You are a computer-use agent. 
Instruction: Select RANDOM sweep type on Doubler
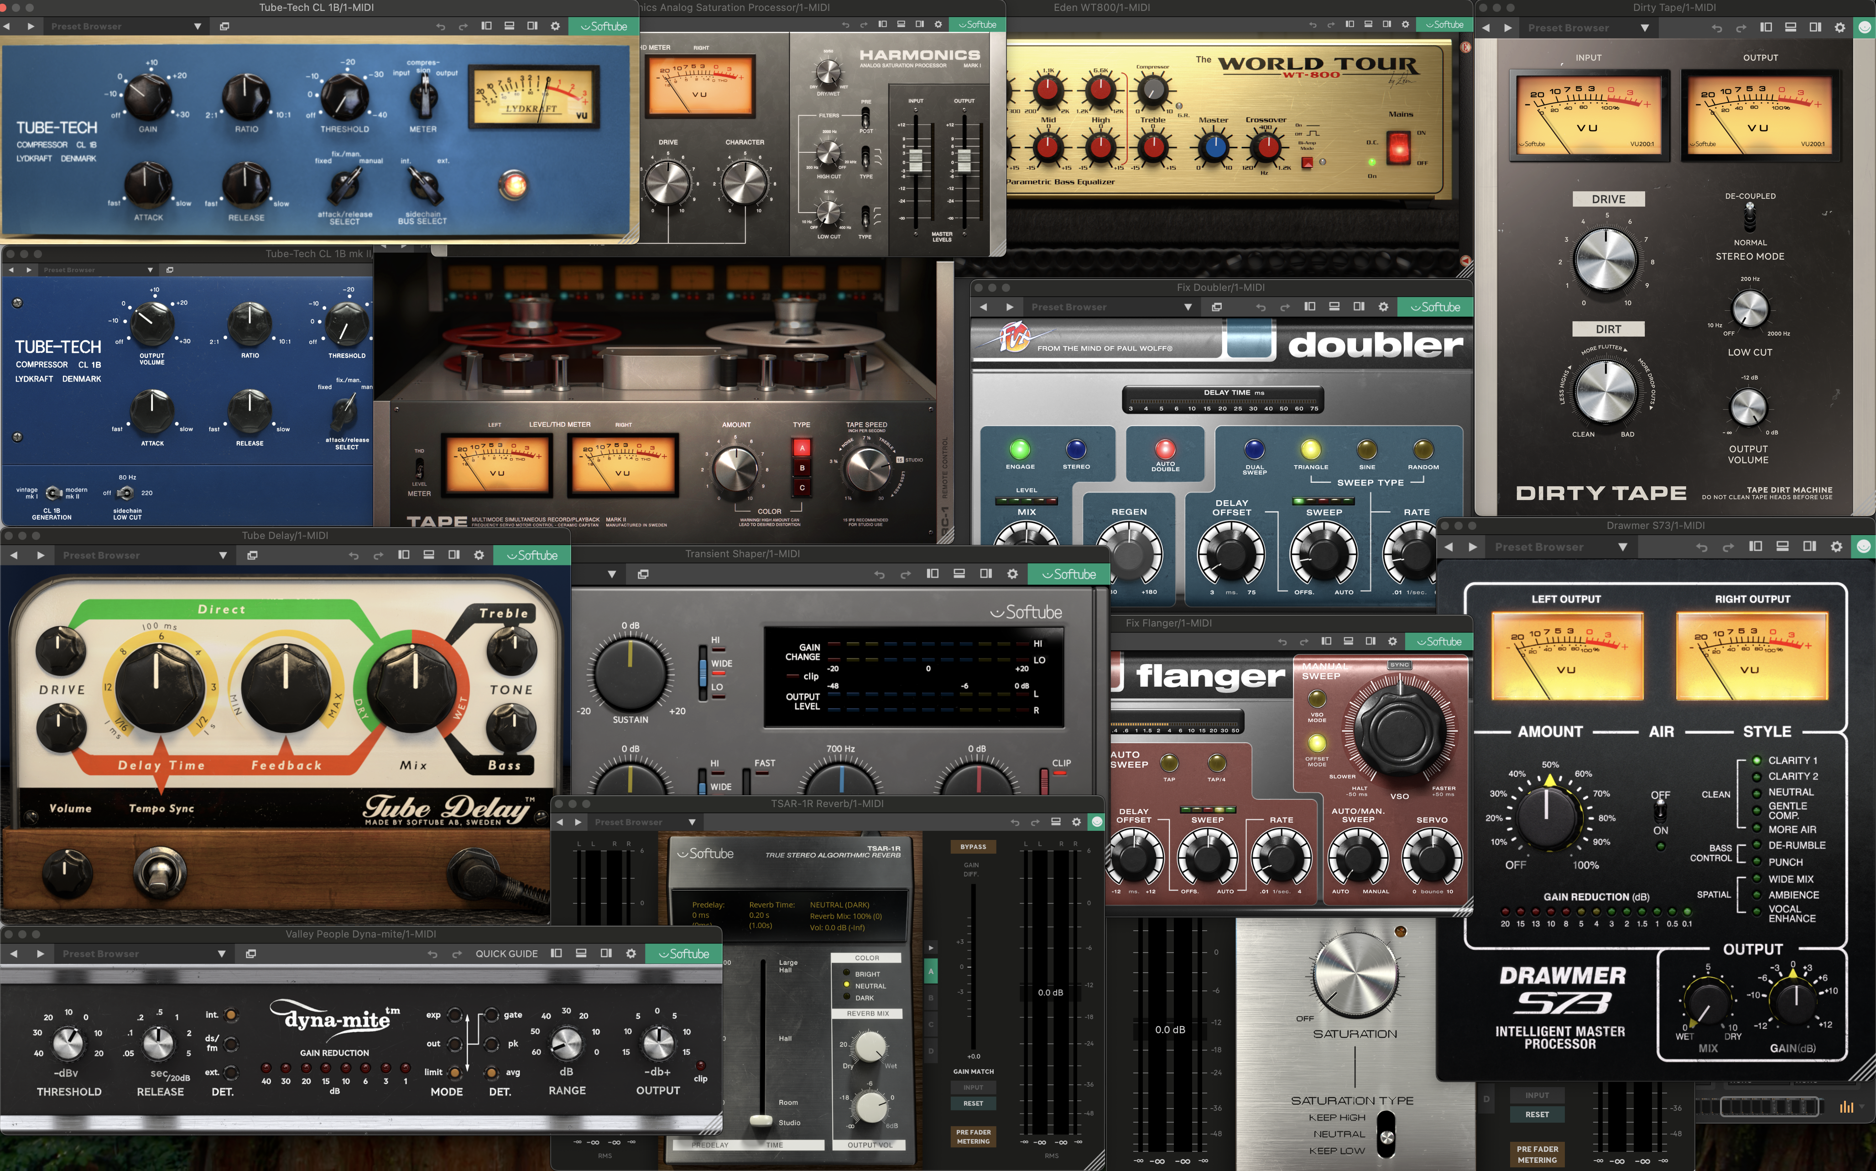[x=1423, y=449]
